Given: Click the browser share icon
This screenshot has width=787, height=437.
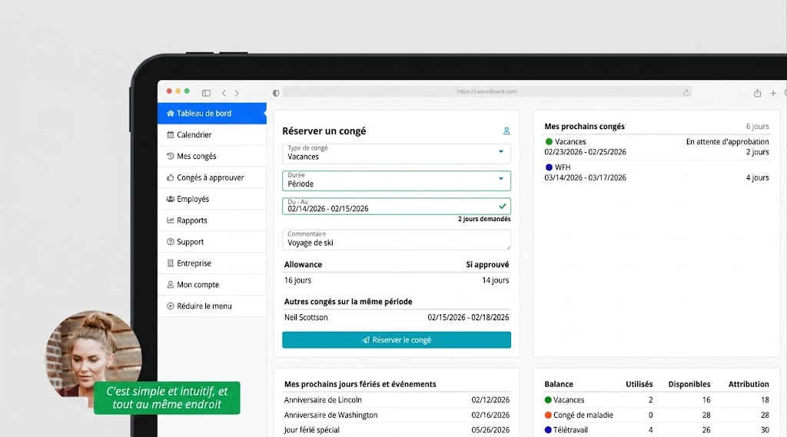Looking at the screenshot, I should click(x=757, y=93).
